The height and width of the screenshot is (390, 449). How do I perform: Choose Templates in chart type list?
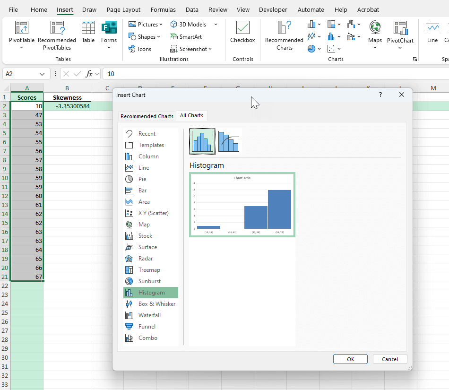coord(151,145)
